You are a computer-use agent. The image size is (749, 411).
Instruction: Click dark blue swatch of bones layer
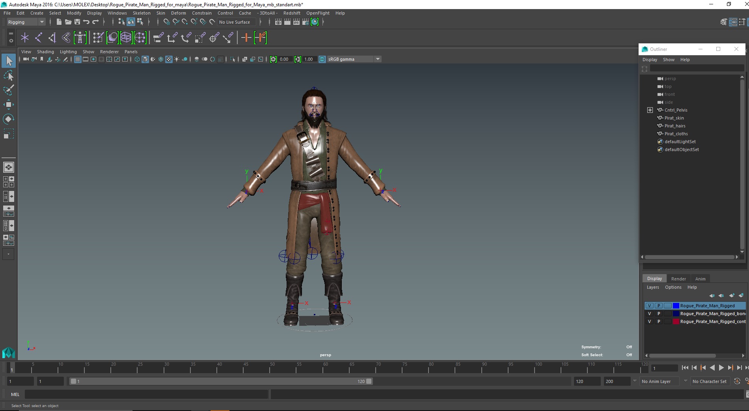(676, 314)
